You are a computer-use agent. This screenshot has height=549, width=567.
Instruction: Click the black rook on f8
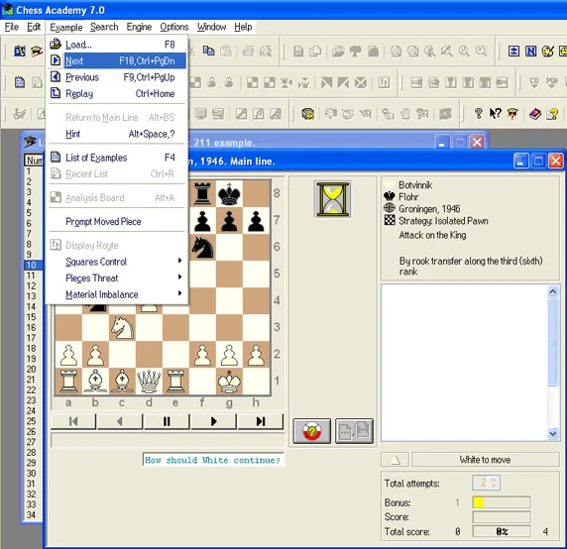click(x=202, y=193)
